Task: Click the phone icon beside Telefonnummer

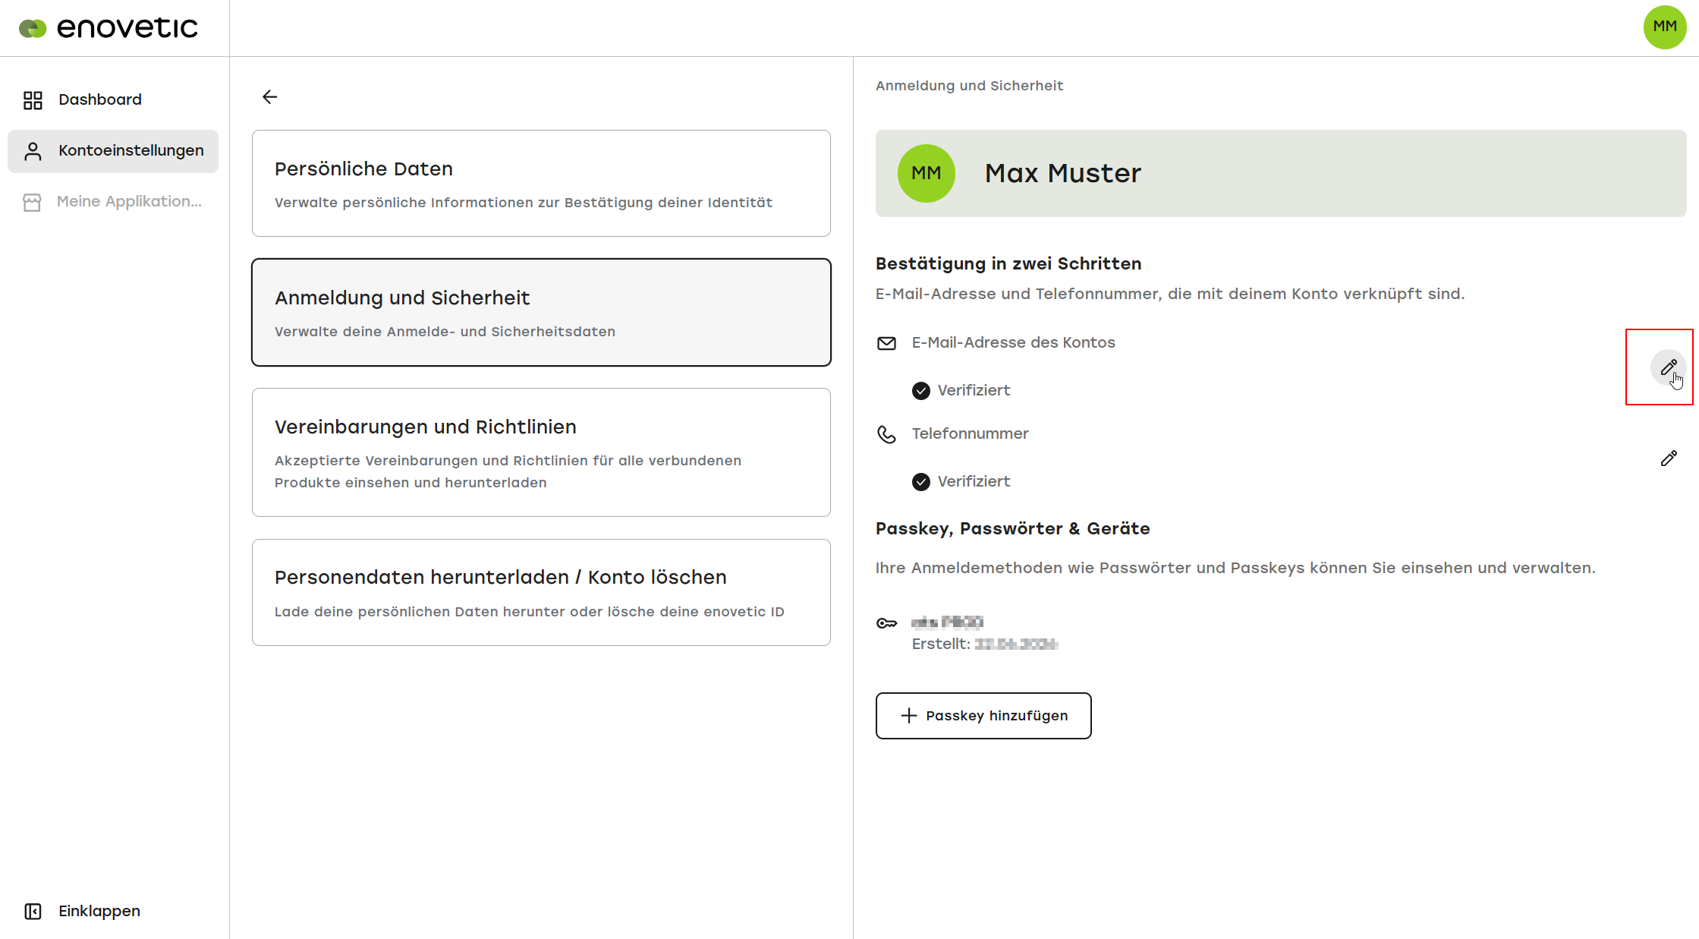Action: [886, 434]
